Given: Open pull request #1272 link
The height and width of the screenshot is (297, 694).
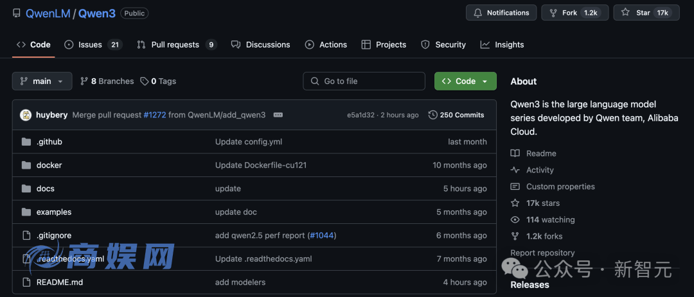Looking at the screenshot, I should click(x=154, y=115).
